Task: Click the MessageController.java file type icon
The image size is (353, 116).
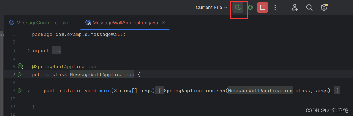Action: pos(12,22)
